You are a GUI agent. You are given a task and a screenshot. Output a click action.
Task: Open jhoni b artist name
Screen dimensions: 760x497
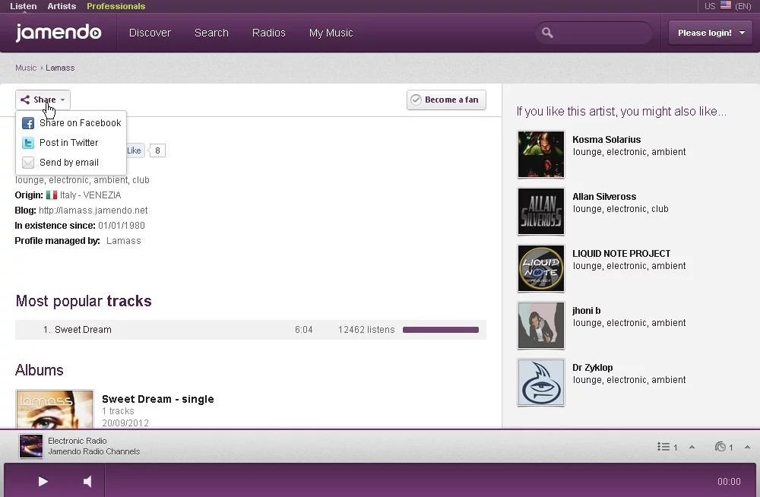pyautogui.click(x=587, y=311)
